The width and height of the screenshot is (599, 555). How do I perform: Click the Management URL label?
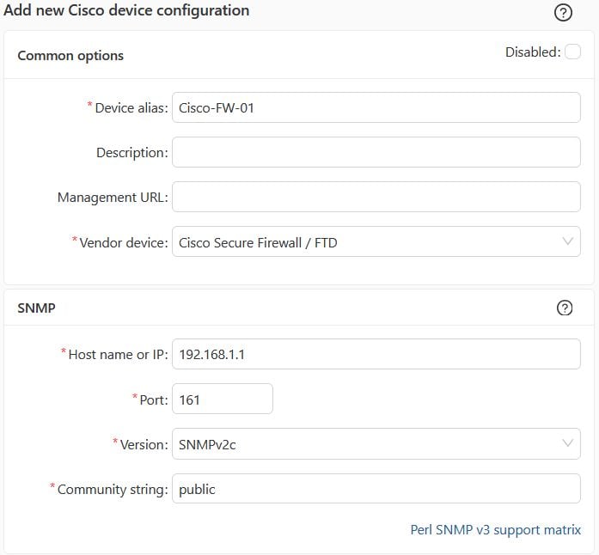(113, 198)
